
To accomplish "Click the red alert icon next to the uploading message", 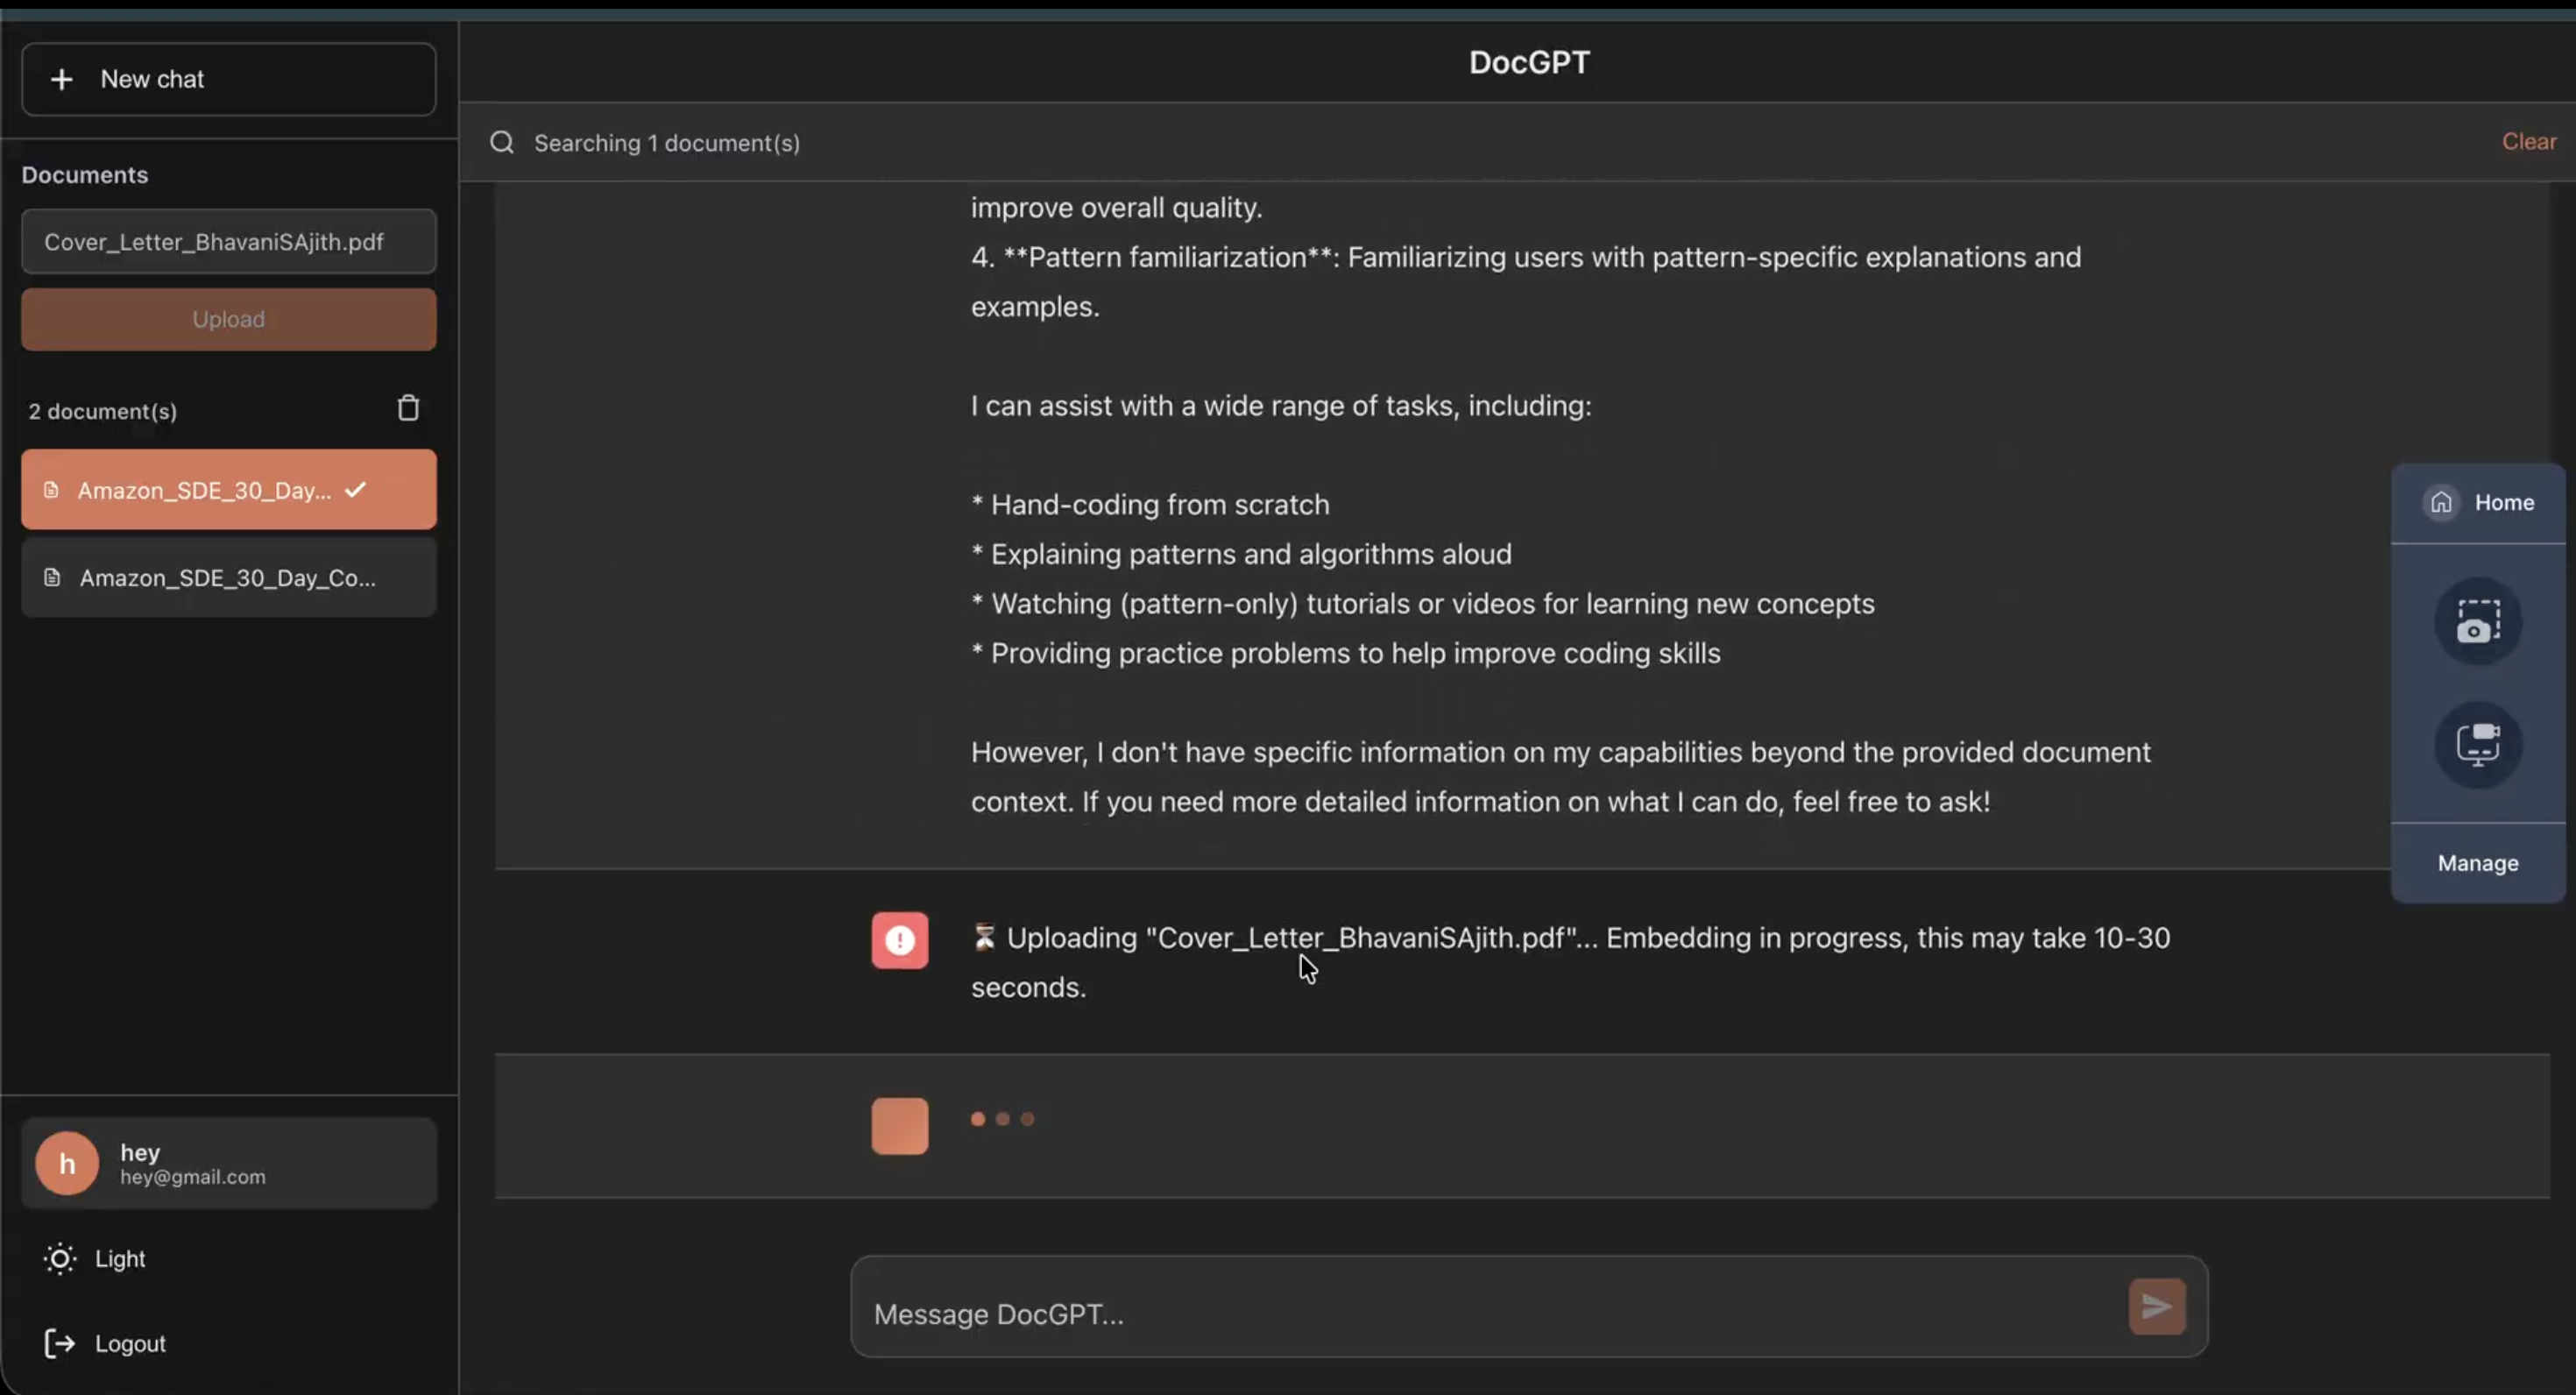I will click(x=899, y=940).
